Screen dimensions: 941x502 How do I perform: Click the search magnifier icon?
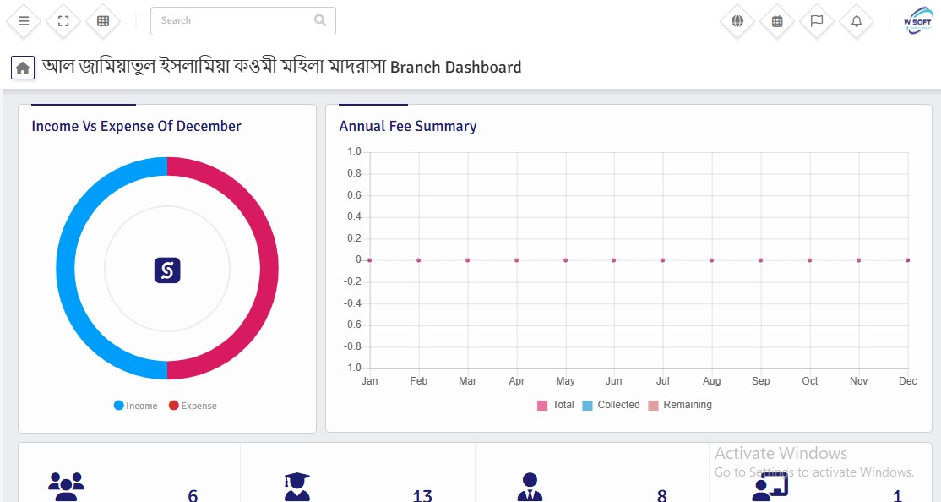pos(320,20)
